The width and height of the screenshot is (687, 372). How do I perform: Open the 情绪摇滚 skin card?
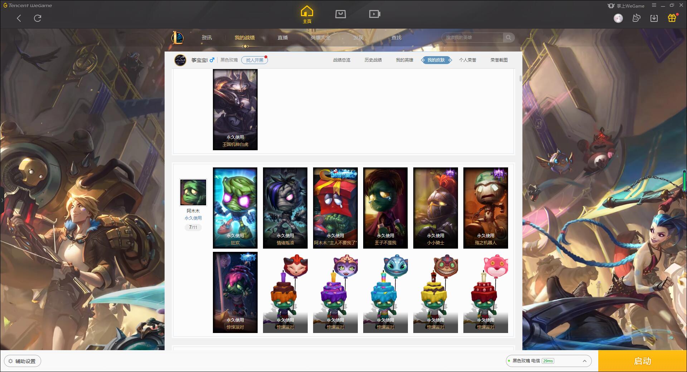[x=285, y=208]
